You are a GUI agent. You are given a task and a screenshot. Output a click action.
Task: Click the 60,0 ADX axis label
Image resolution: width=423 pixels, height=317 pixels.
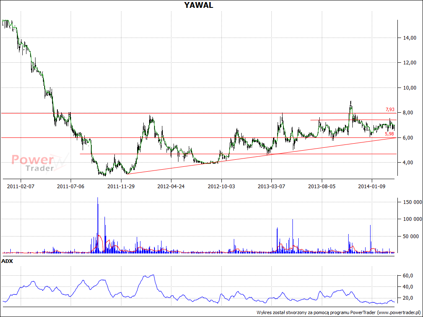[408, 276]
